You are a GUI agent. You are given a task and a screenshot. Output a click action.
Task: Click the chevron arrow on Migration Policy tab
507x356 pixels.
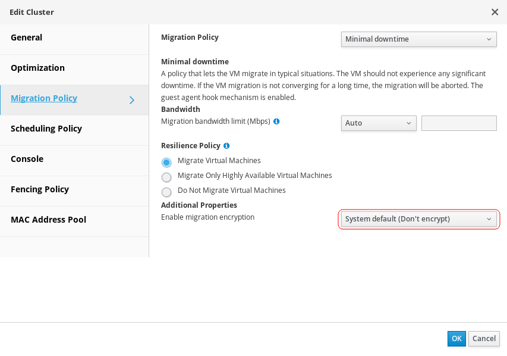pos(132,100)
